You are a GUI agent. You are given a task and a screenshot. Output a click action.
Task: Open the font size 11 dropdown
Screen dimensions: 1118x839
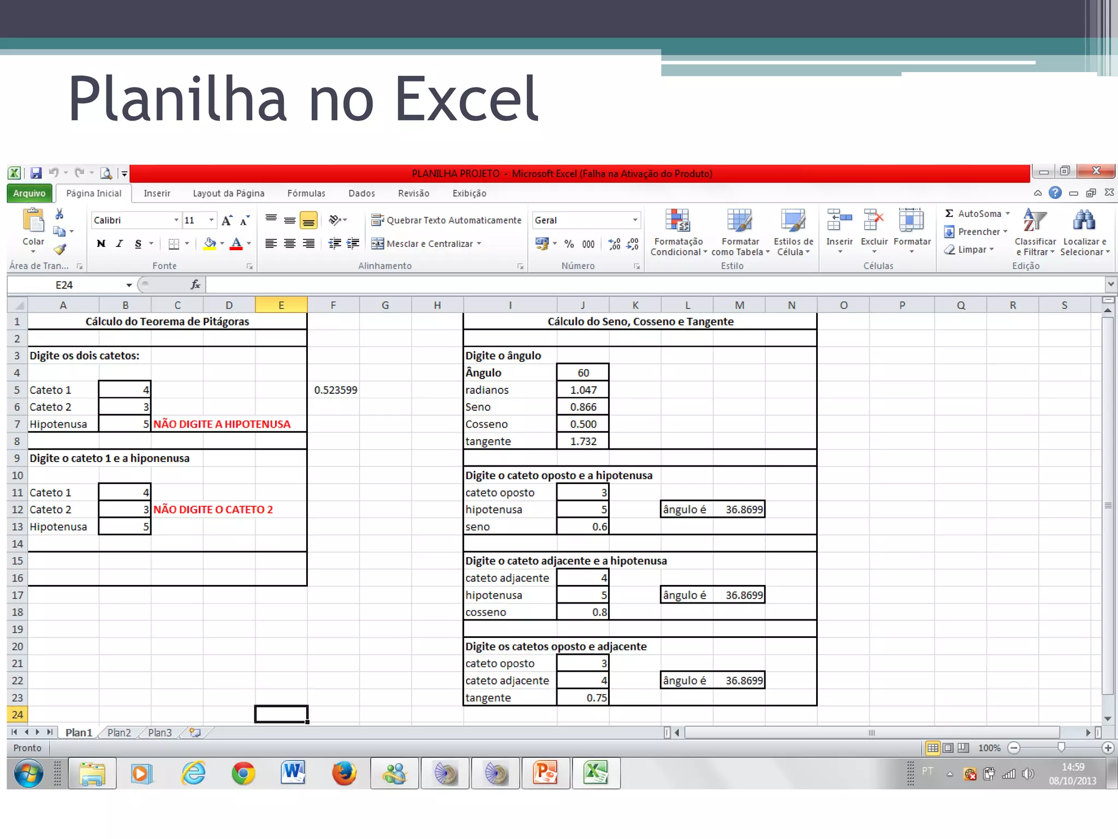click(211, 220)
